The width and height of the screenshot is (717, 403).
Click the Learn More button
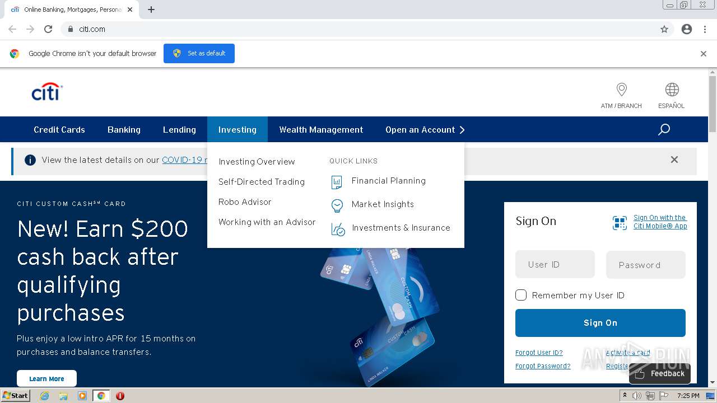coord(46,379)
